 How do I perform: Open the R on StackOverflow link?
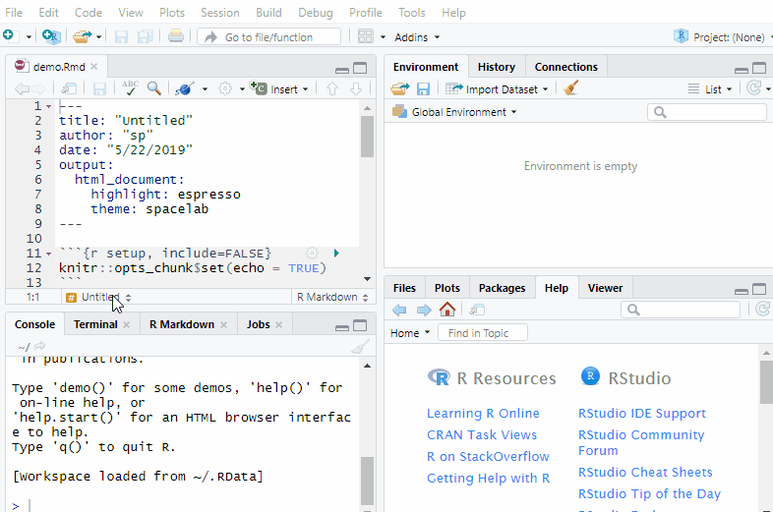488,456
